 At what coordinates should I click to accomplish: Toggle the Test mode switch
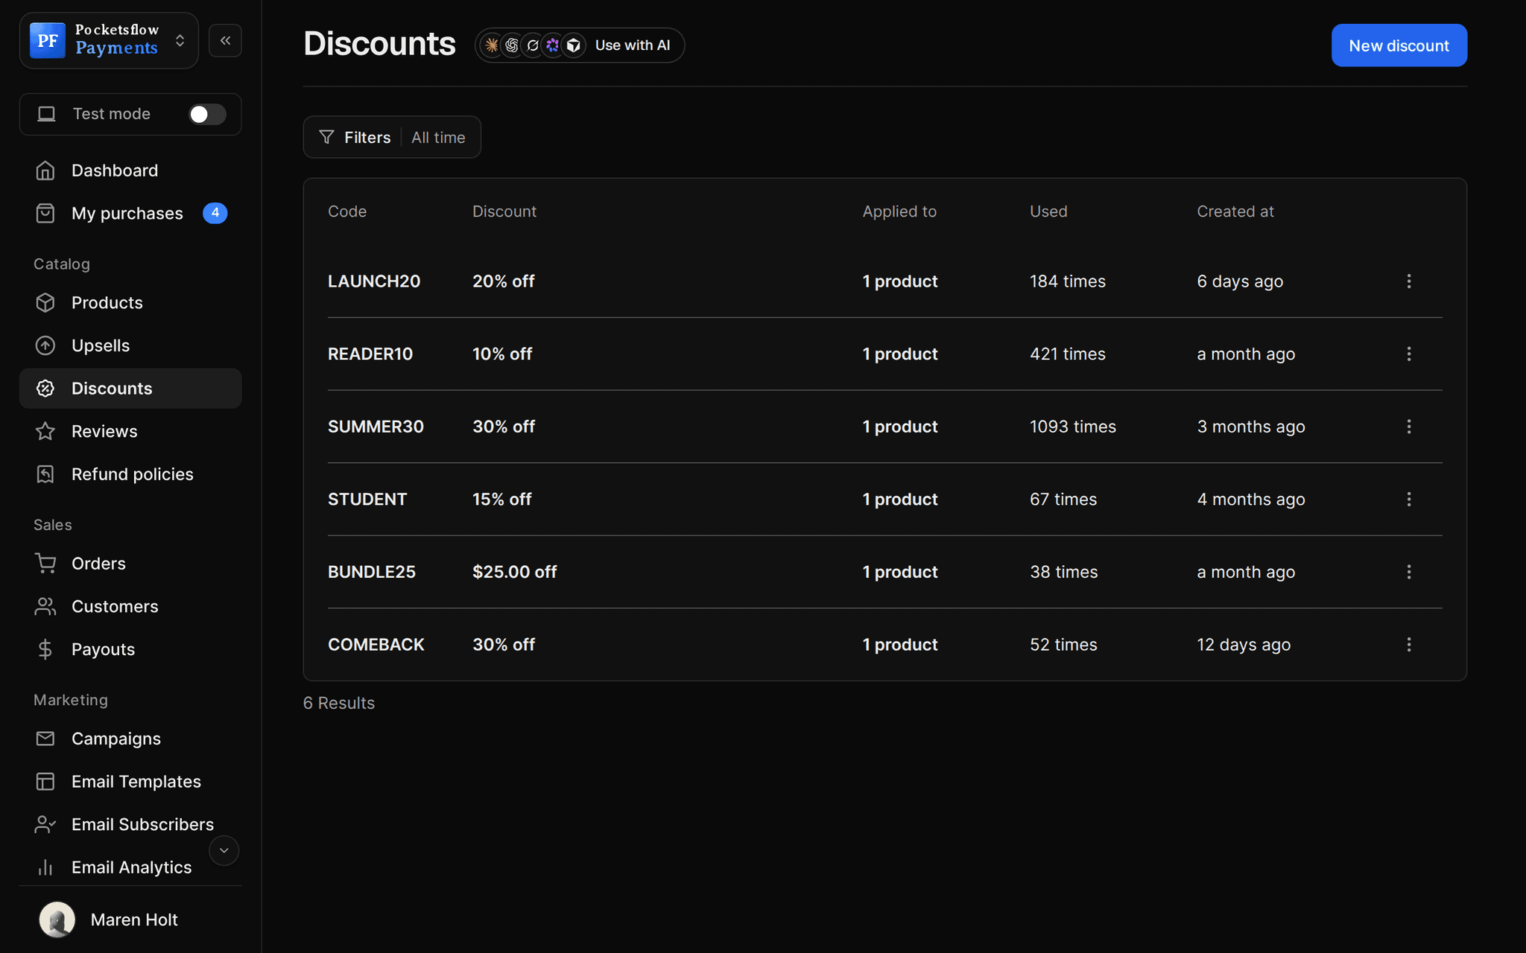(206, 114)
